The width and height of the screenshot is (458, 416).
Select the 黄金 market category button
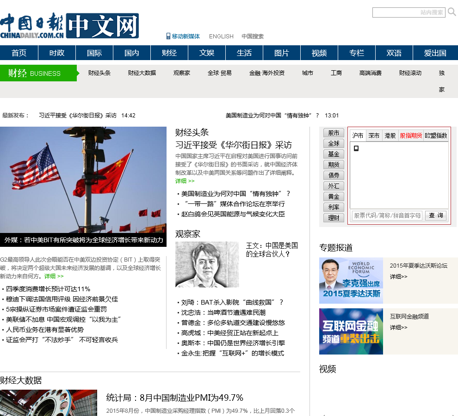[334, 196]
